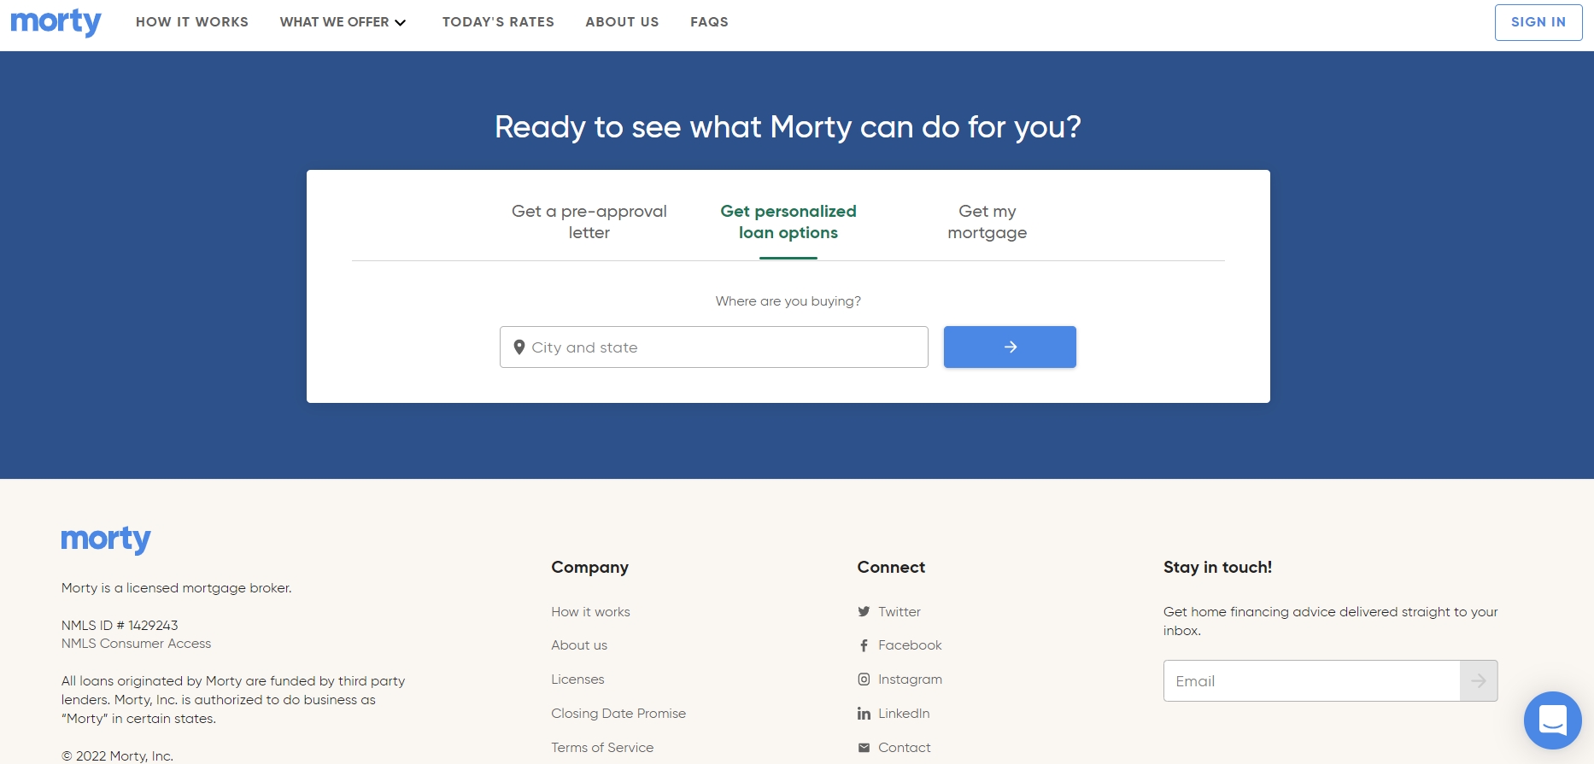Viewport: 1594px width, 764px height.
Task: Click the NMLS ID # 1429243 text
Action: pyautogui.click(x=120, y=626)
